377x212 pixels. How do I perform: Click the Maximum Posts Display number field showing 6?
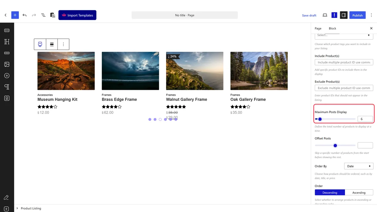[x=365, y=119]
